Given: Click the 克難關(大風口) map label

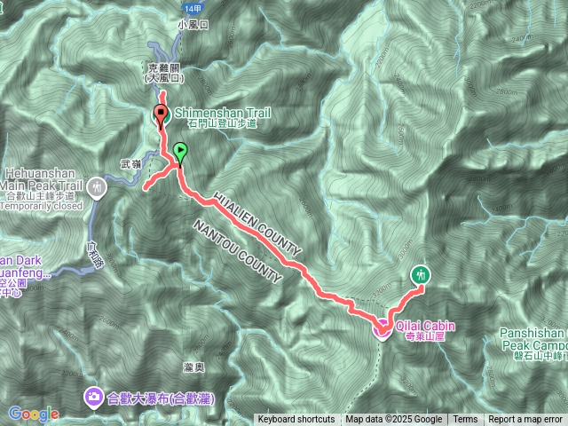Looking at the screenshot, I should [165, 73].
